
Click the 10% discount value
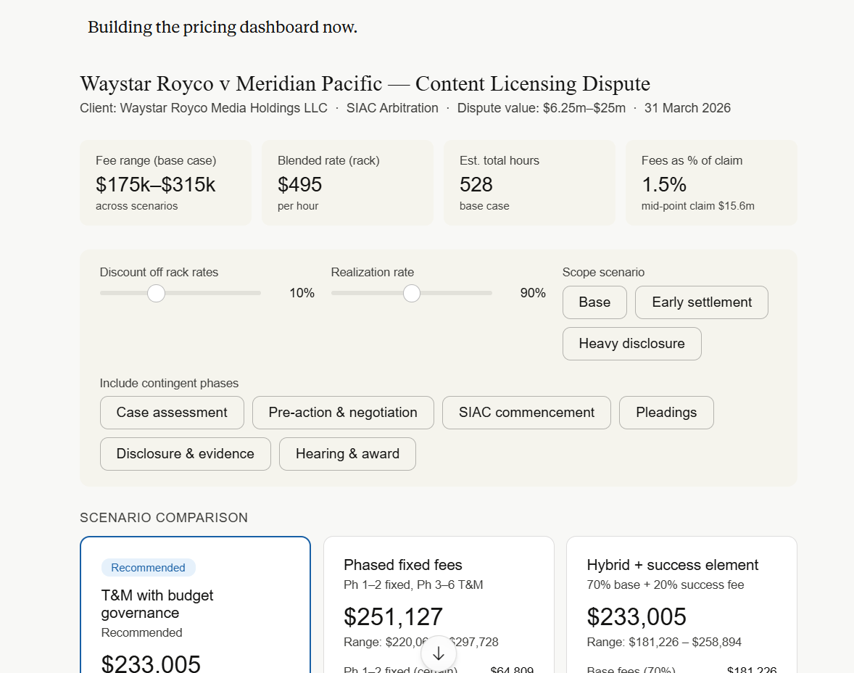point(302,293)
